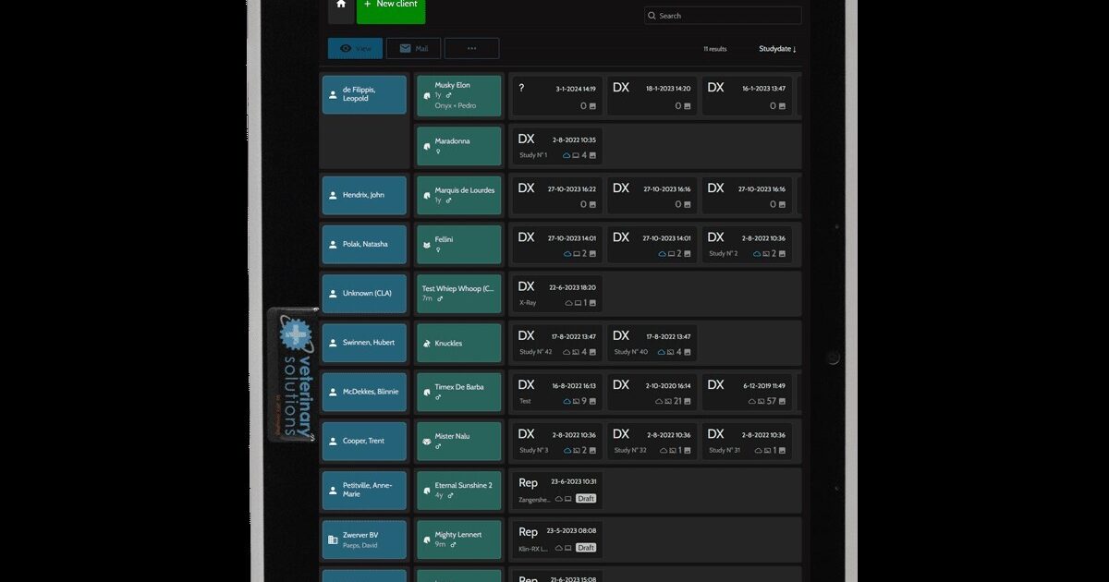1109x582 pixels.
Task: Click the veterinary solutions logo badge
Action: [x=293, y=375]
